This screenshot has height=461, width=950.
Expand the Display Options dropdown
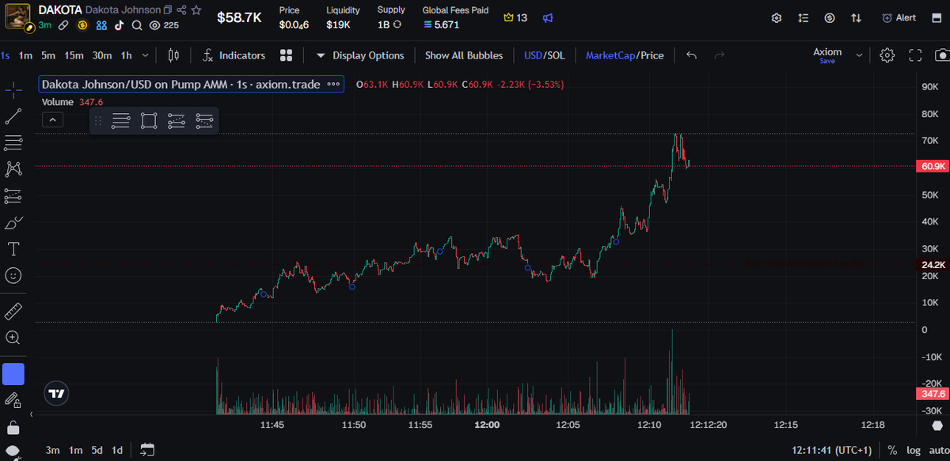coord(360,55)
